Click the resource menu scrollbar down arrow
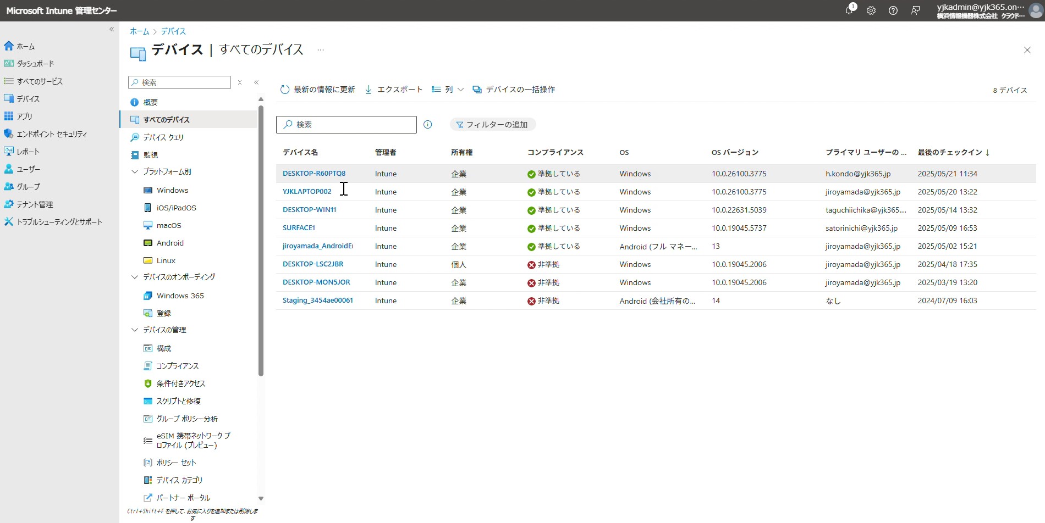 [x=261, y=499]
